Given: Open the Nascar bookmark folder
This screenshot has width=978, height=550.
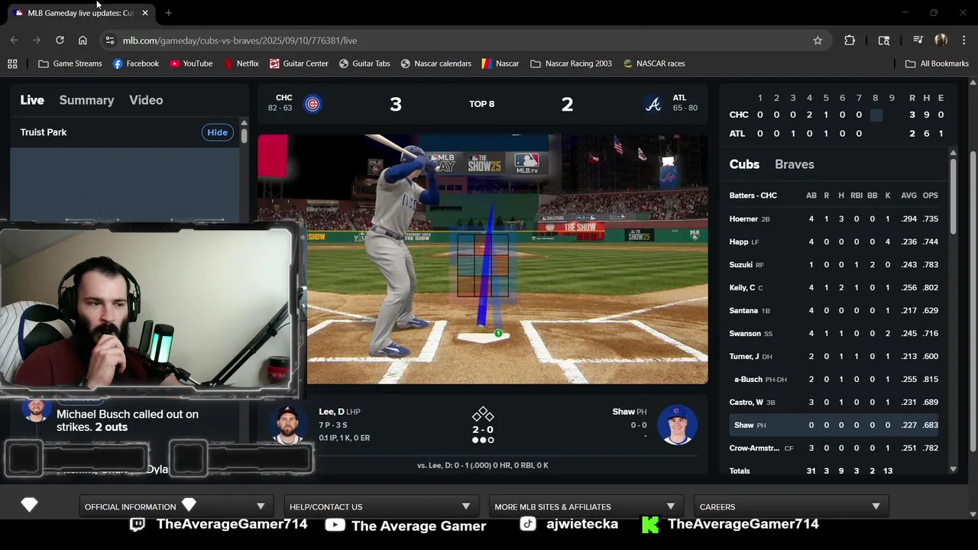Looking at the screenshot, I should click(500, 63).
